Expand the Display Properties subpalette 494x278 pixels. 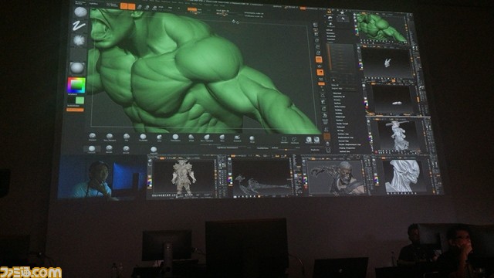[x=347, y=147]
